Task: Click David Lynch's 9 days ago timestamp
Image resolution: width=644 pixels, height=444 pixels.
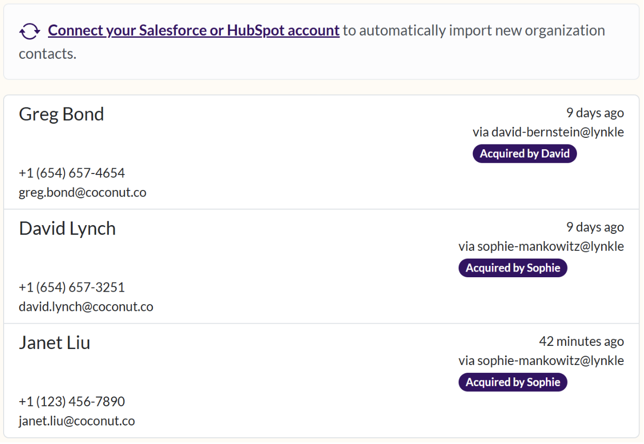Action: (595, 228)
